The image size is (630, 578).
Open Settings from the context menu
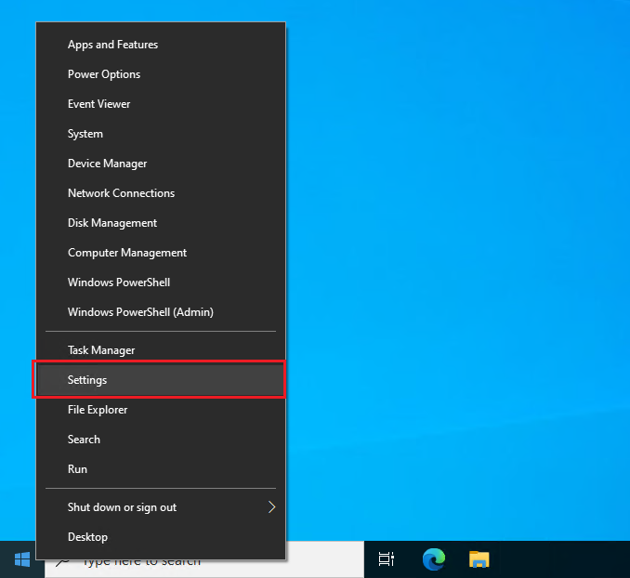(87, 380)
